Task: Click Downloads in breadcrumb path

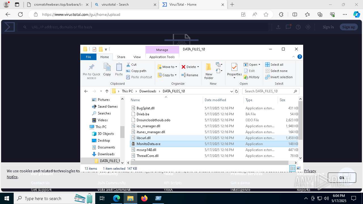Action: [x=148, y=91]
